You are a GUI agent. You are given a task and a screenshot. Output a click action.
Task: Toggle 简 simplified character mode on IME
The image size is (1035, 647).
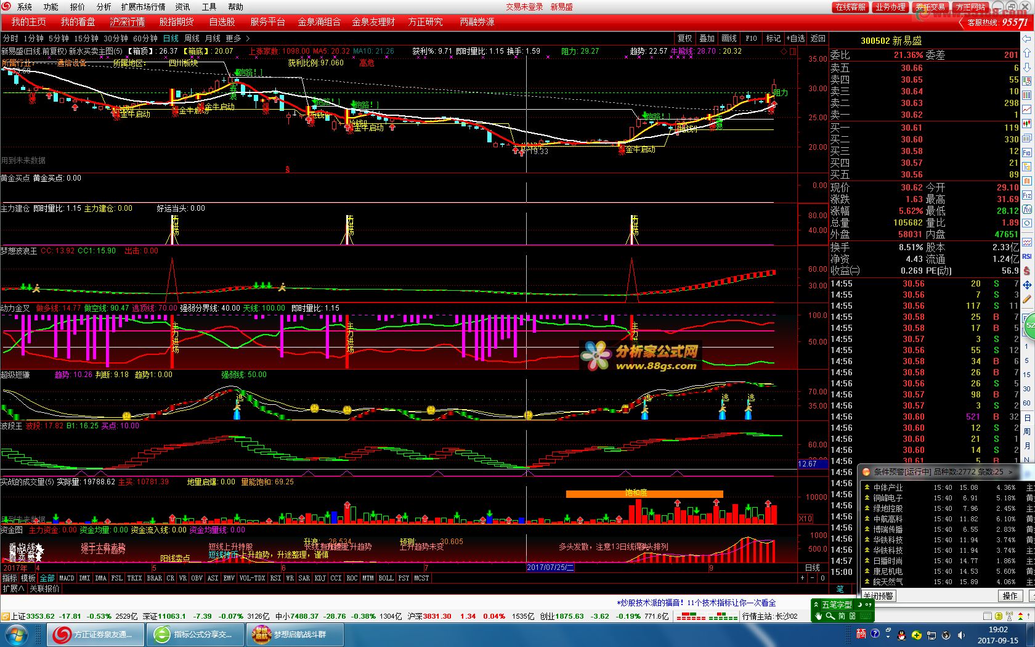tap(842, 616)
